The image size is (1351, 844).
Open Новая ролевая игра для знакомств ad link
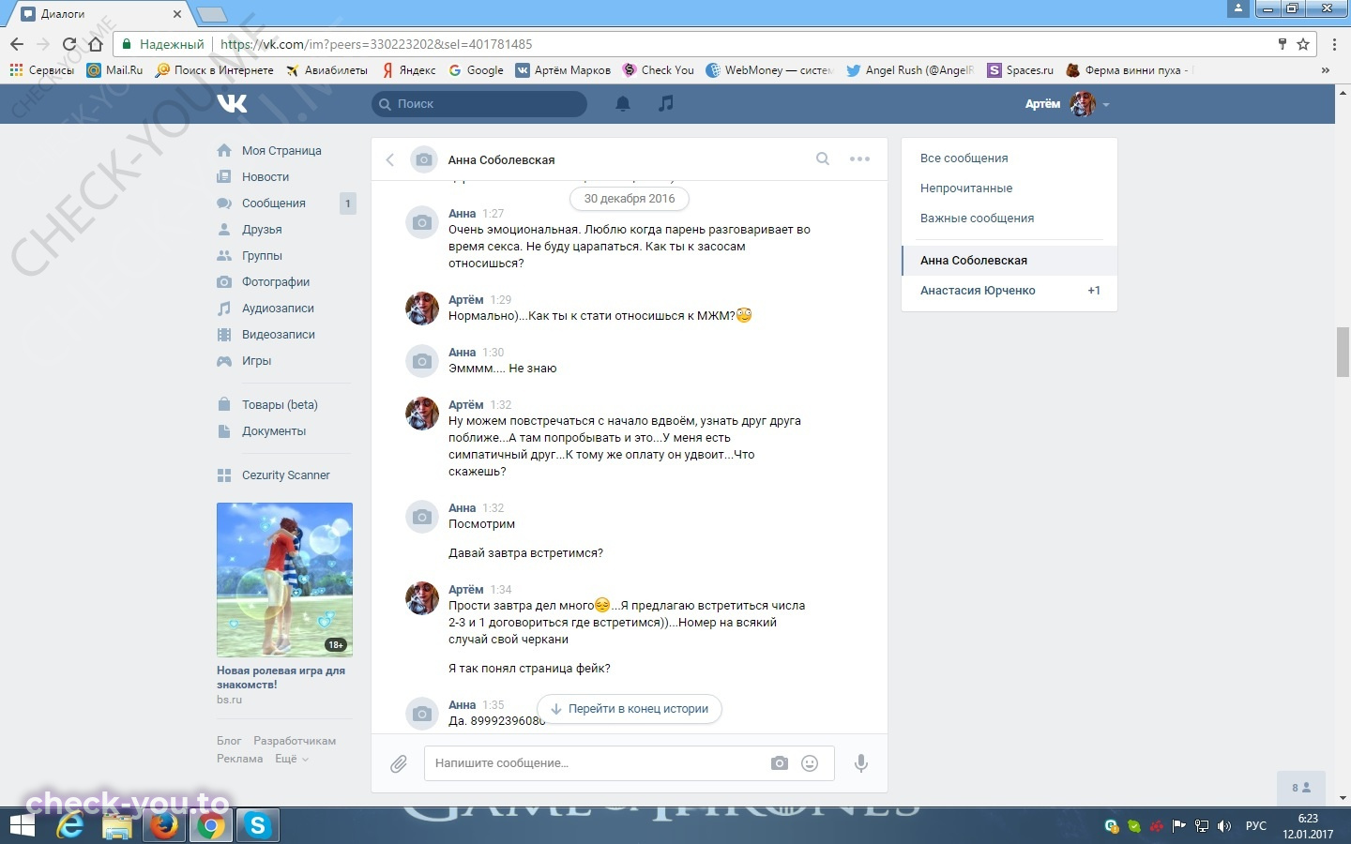pos(281,677)
